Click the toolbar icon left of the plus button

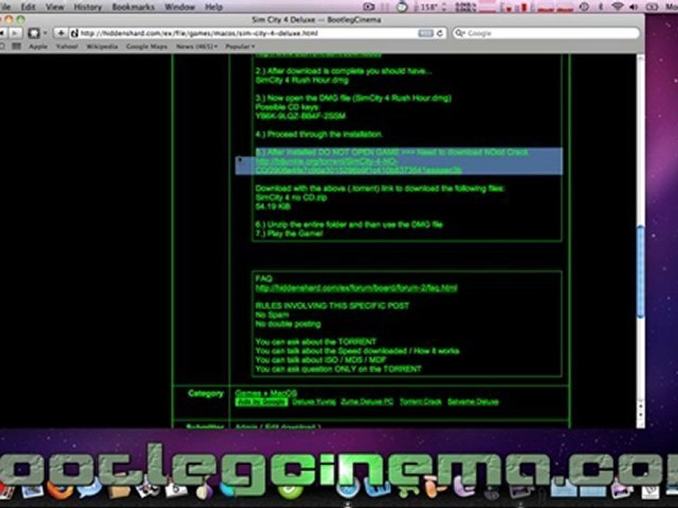[x=34, y=33]
